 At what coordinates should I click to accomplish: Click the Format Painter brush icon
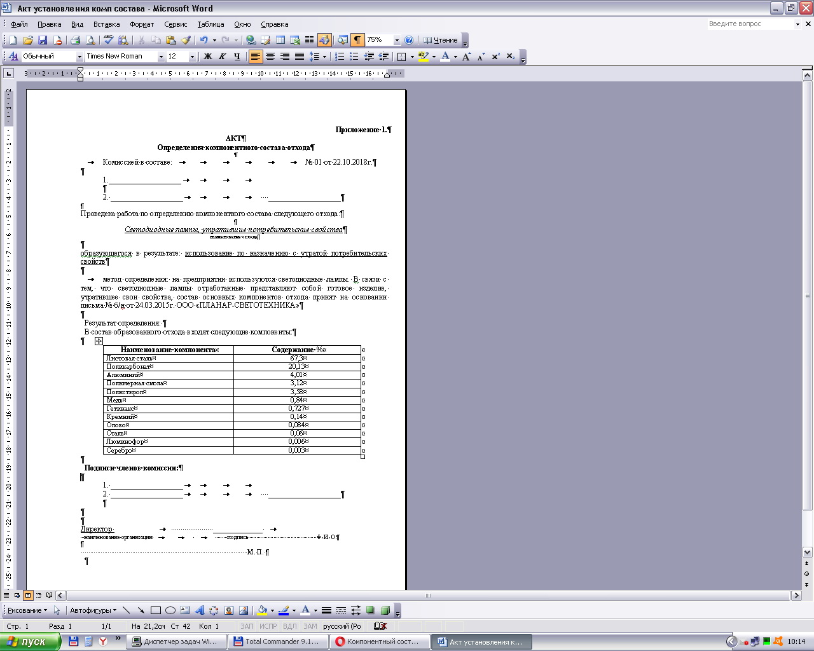[186, 40]
